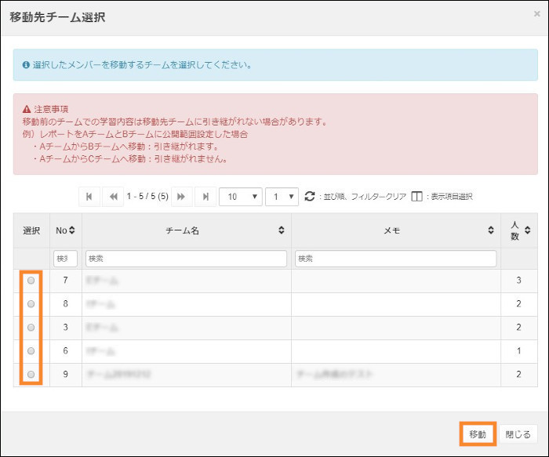Select the radio button for team No 9

click(31, 375)
